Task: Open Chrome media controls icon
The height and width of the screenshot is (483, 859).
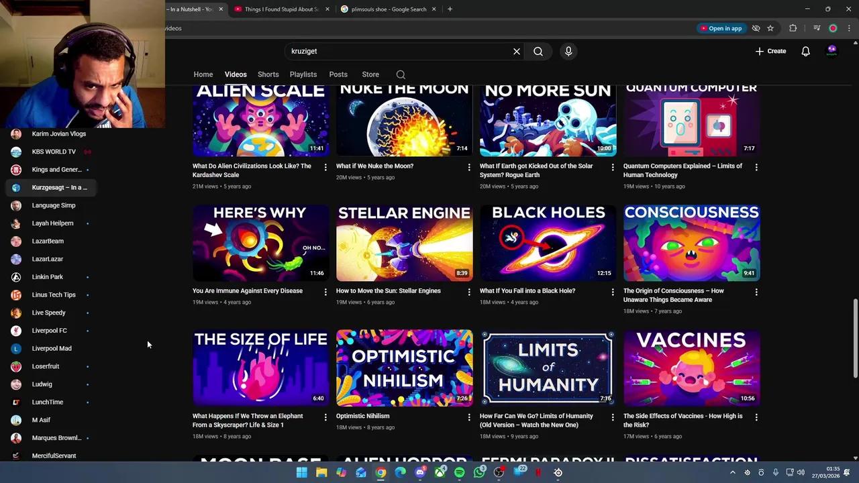Action: (817, 28)
